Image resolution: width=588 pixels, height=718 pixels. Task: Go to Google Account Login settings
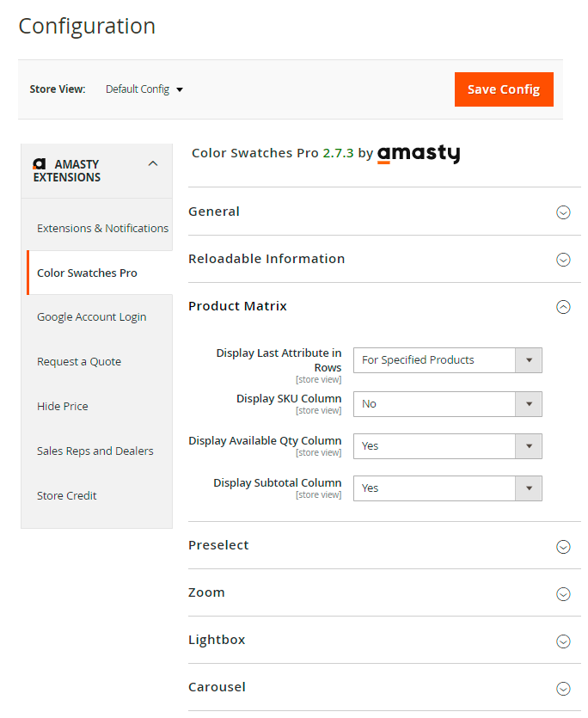[91, 317]
